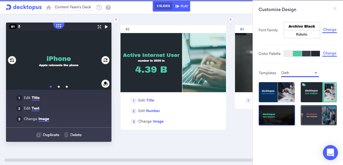Go to home via house icon
This screenshot has height=165, width=343.
tap(49, 7)
